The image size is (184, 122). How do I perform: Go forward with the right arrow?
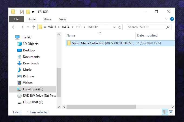[22, 27]
